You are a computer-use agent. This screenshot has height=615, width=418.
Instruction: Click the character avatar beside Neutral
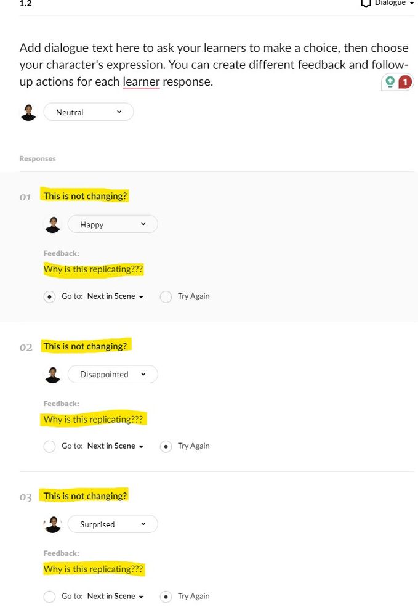[x=28, y=112]
